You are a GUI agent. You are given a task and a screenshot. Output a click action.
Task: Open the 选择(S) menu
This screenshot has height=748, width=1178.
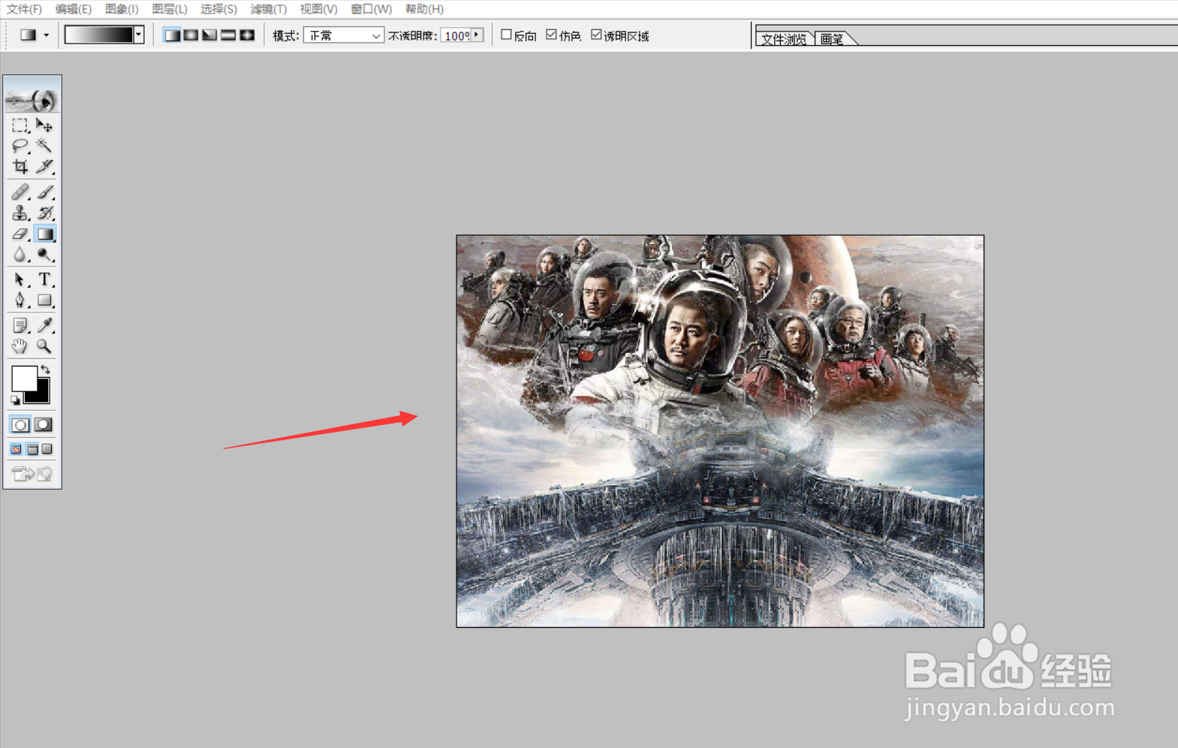pos(218,9)
